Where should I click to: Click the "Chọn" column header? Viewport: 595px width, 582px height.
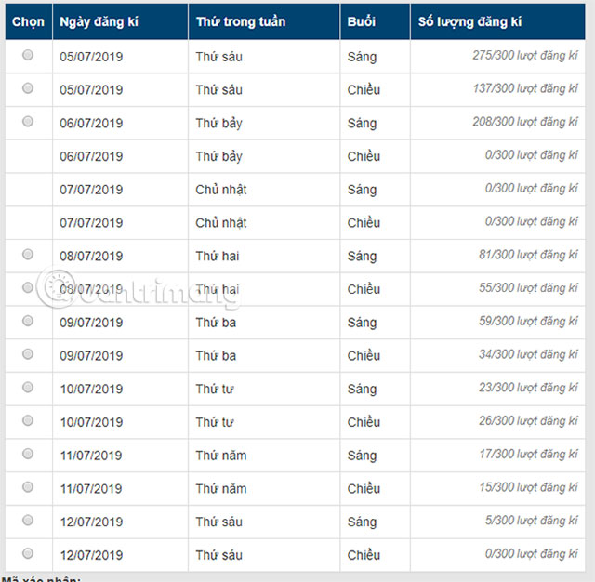pos(28,22)
